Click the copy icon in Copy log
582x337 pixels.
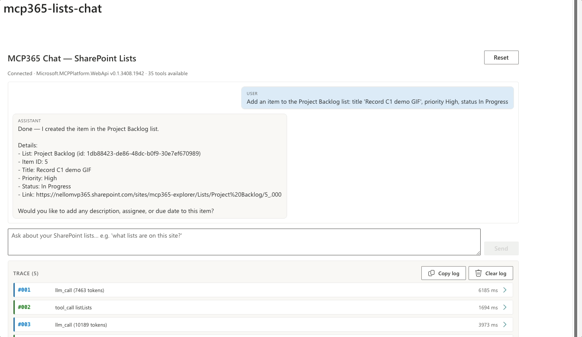coord(431,273)
